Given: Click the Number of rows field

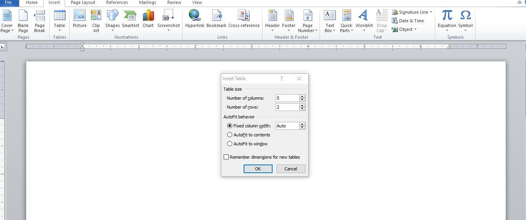Looking at the screenshot, I should (287, 107).
